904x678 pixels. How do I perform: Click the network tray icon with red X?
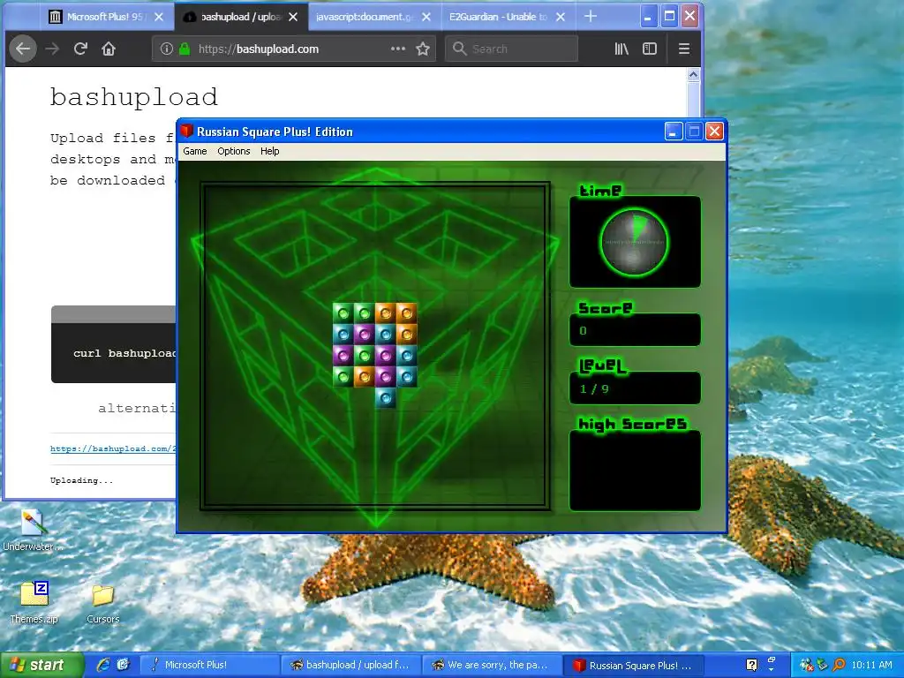pyautogui.click(x=807, y=665)
